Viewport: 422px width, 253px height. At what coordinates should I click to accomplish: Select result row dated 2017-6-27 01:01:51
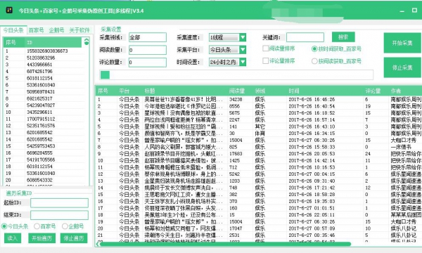click(258, 208)
